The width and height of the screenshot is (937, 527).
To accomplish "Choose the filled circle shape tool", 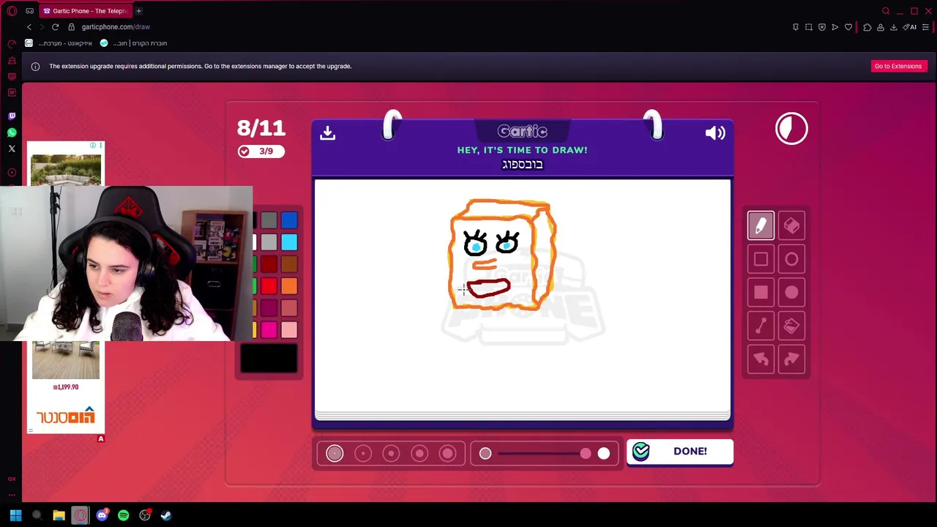I will tap(791, 293).
